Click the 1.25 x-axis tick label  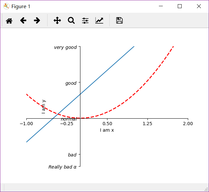(147, 124)
